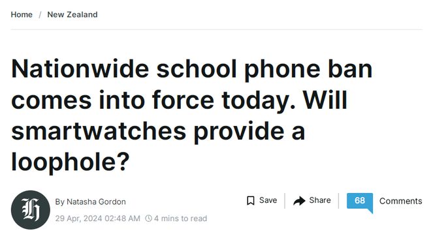Screen dimensions: 431x240
Task: Click the Save text label
Action: click(268, 200)
